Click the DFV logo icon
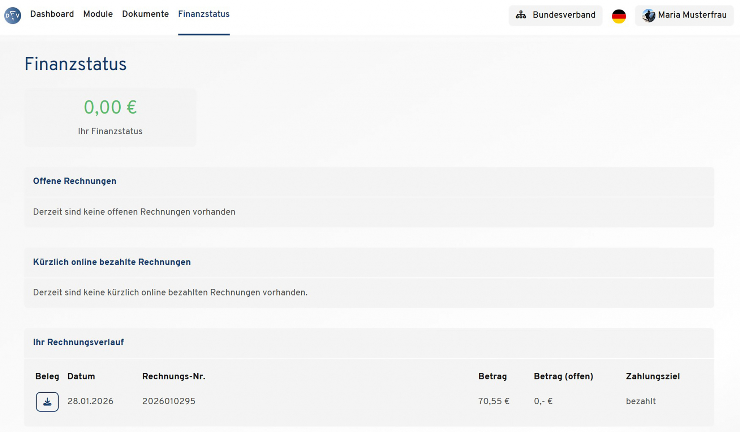The width and height of the screenshot is (740, 432). pos(13,16)
